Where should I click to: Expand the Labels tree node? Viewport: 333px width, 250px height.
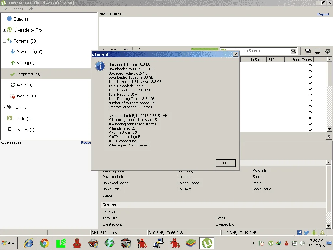[4, 107]
